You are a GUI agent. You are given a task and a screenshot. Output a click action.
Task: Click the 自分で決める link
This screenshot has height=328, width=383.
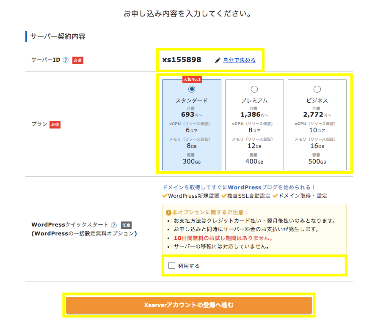(239, 60)
